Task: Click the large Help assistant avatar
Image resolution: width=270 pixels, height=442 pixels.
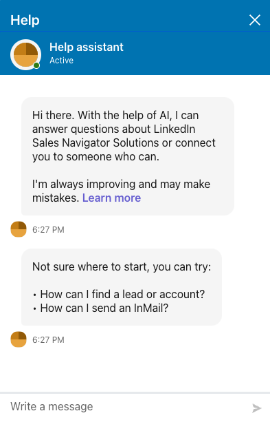Action: 25,54
